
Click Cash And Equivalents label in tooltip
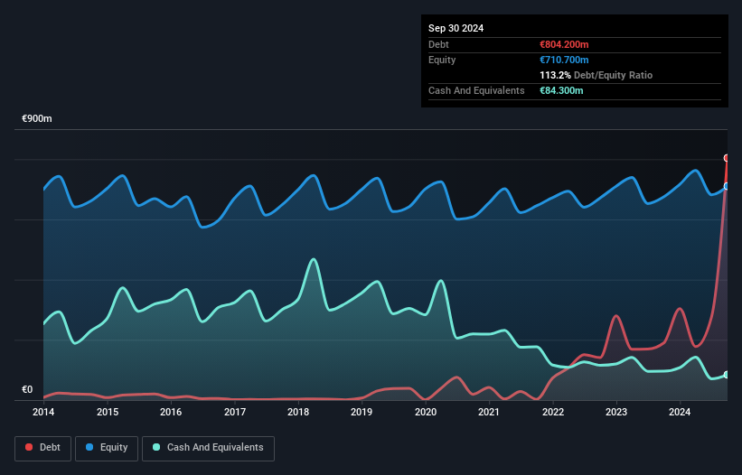click(x=476, y=90)
